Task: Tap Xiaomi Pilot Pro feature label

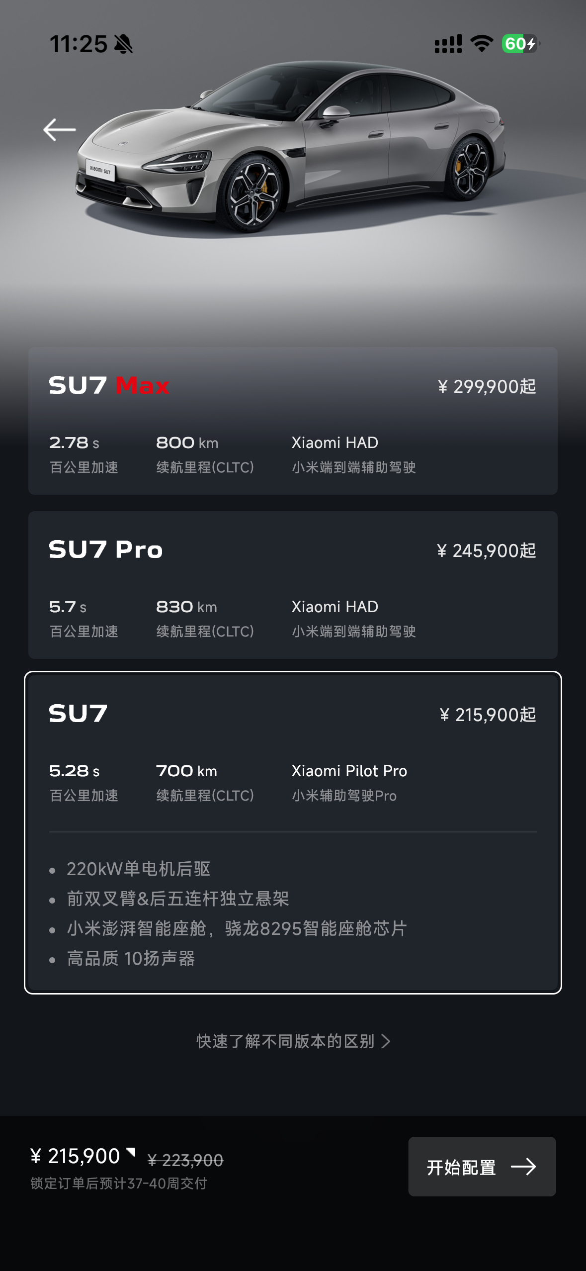Action: click(x=349, y=771)
